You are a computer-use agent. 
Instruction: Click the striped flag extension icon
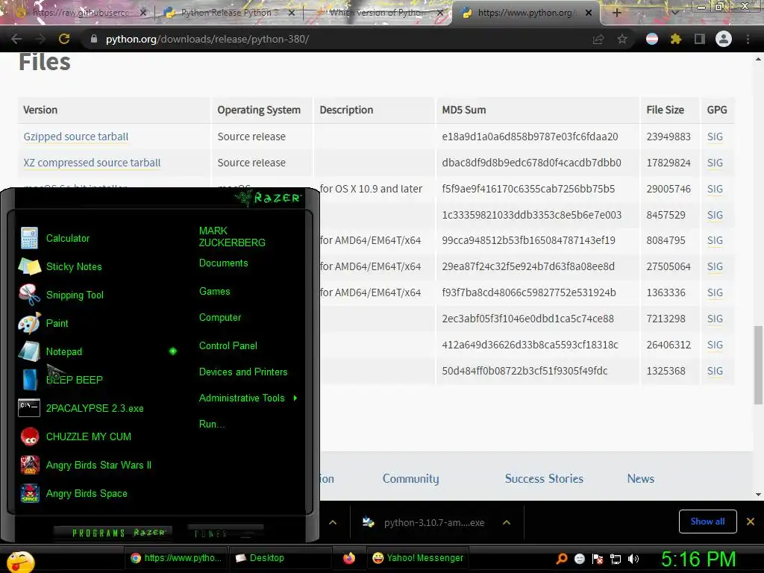pos(652,39)
